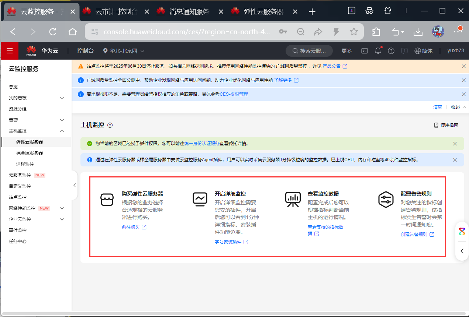Click the 搜索云服务 search field

coord(309,51)
